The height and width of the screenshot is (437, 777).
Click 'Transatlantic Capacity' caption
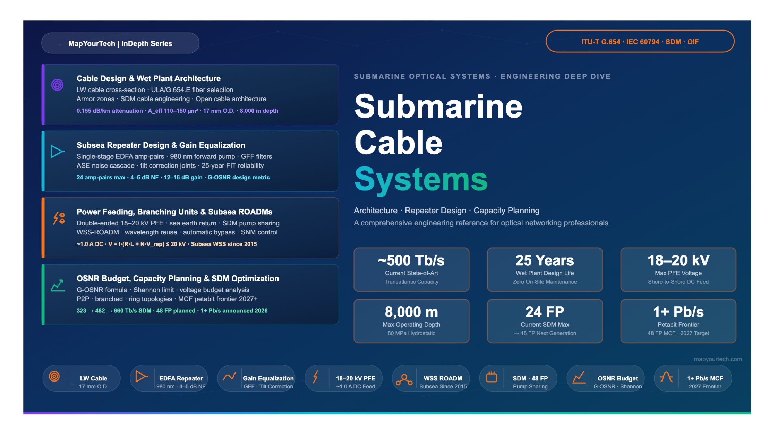click(411, 282)
